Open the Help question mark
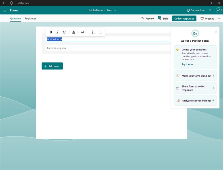Screen dimensions: 223x170 [210, 10]
